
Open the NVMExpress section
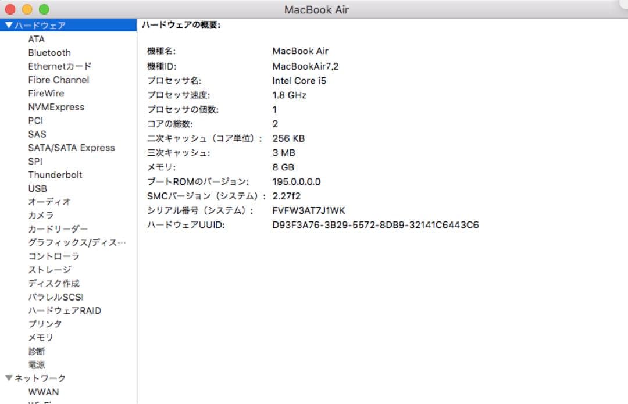(x=56, y=107)
